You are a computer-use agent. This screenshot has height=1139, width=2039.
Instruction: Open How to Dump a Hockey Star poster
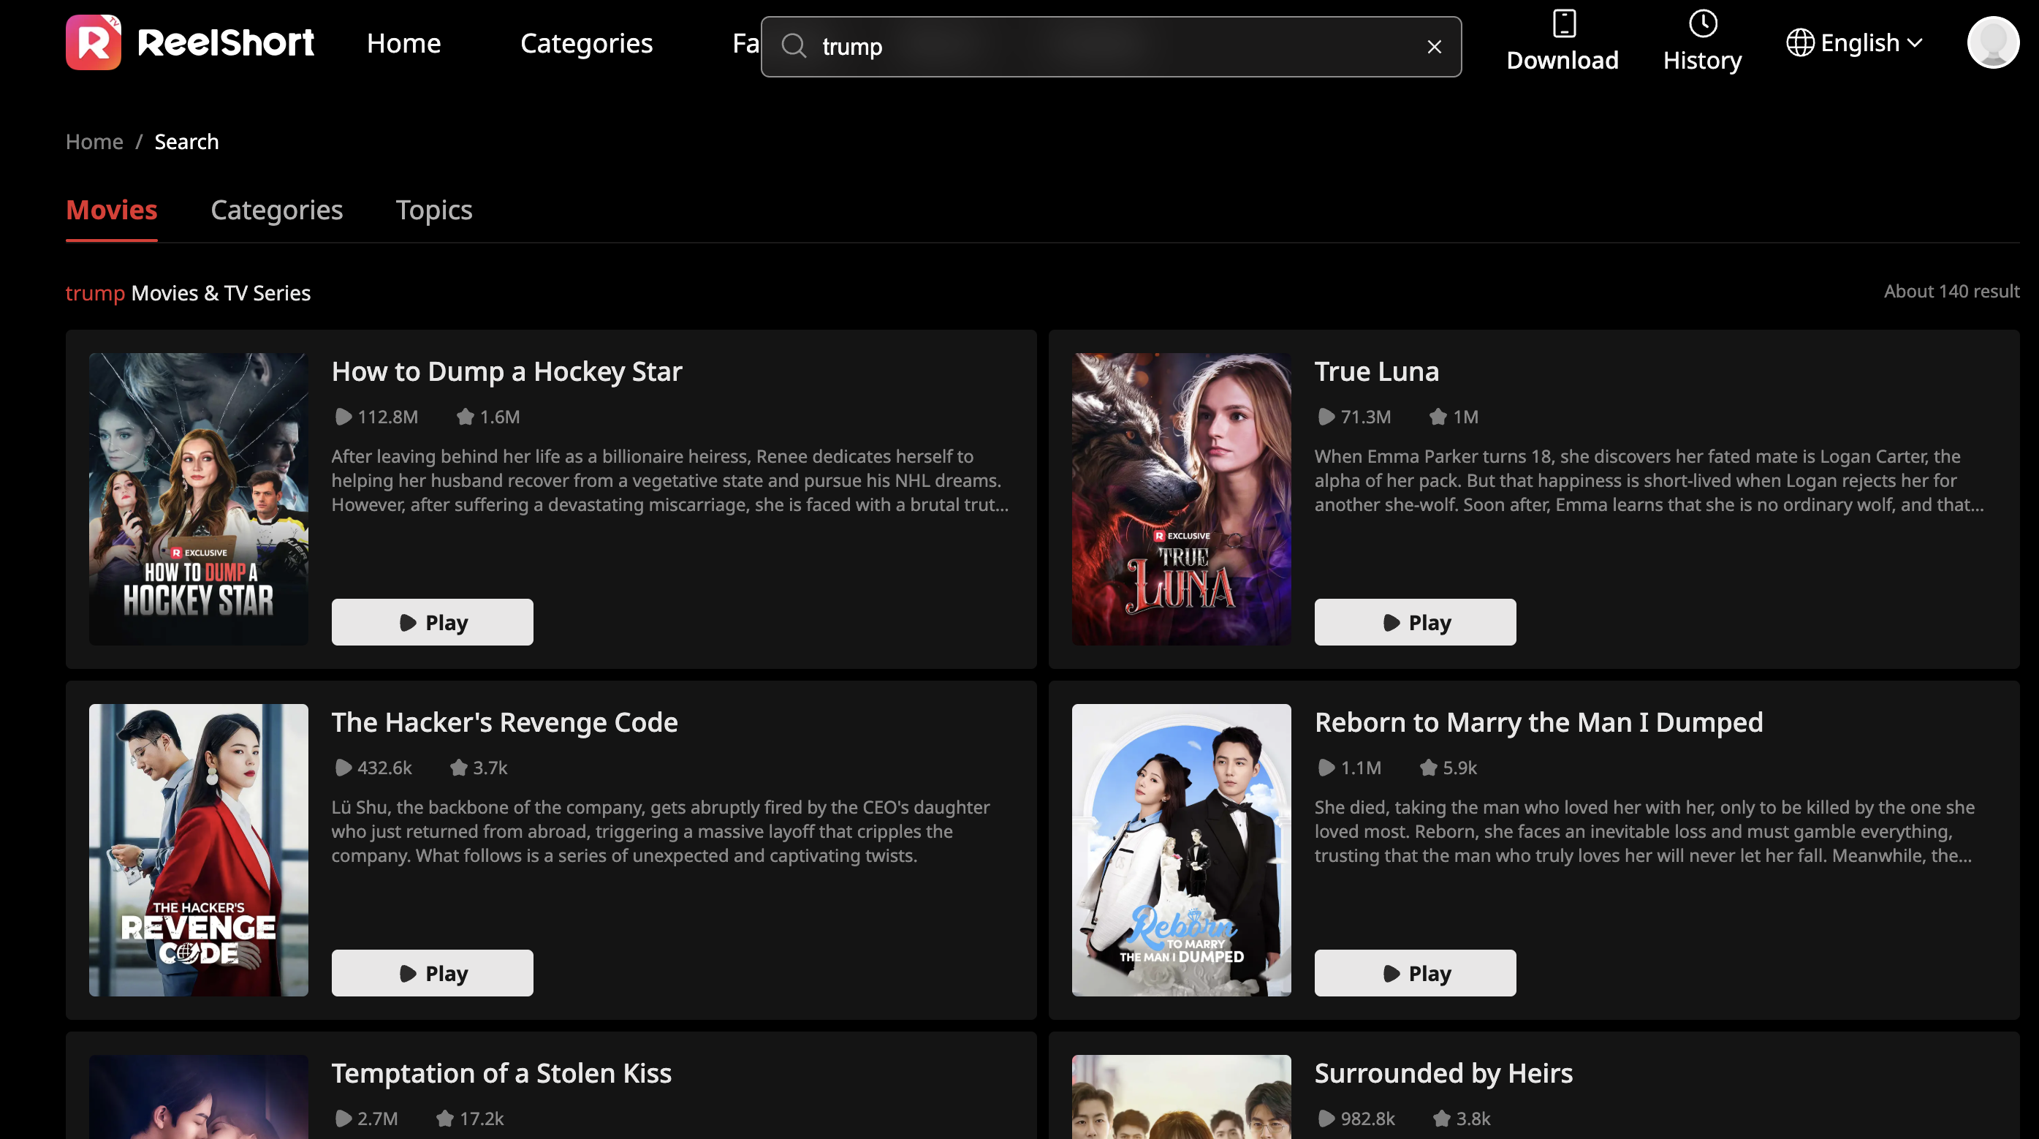point(199,499)
